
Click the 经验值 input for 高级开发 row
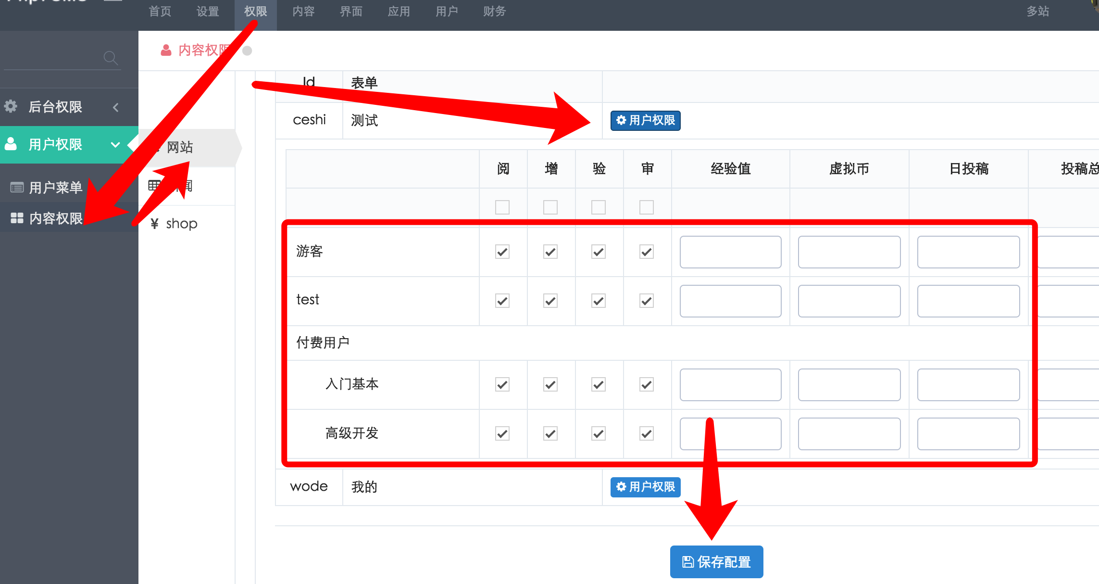coord(730,433)
